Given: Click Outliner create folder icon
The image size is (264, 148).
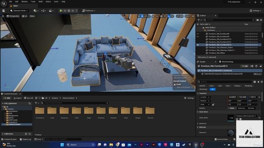Looking at the screenshot, I should tap(257, 20).
